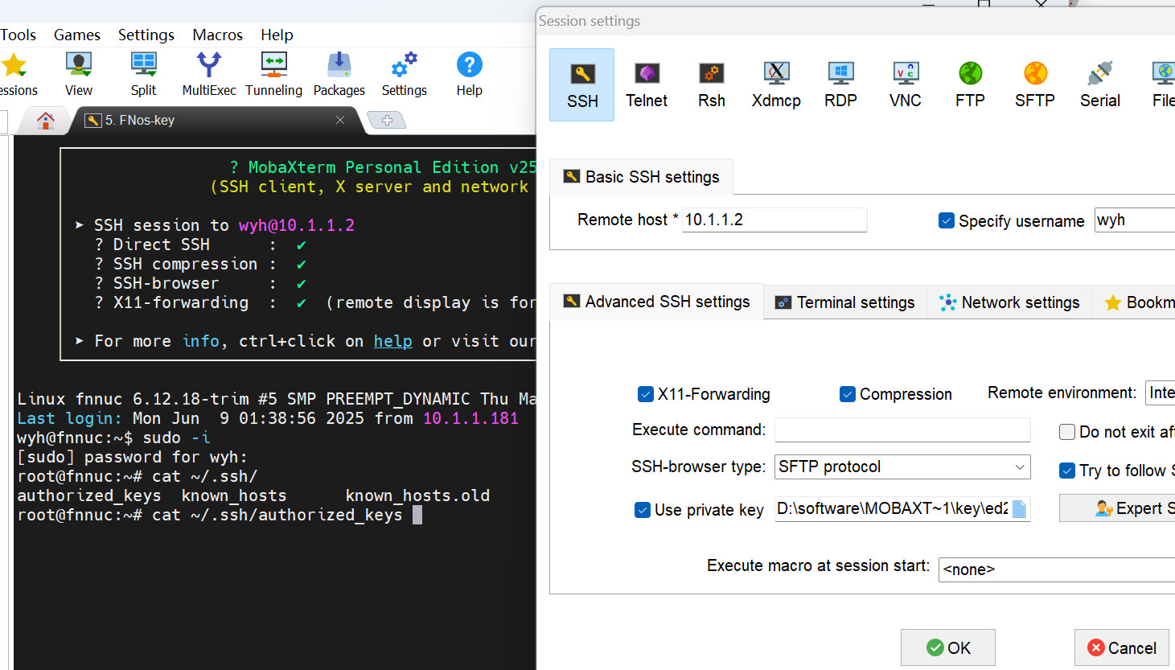
Task: Click wyh@10.1.1.2 text in terminal
Action: pyautogui.click(x=296, y=225)
